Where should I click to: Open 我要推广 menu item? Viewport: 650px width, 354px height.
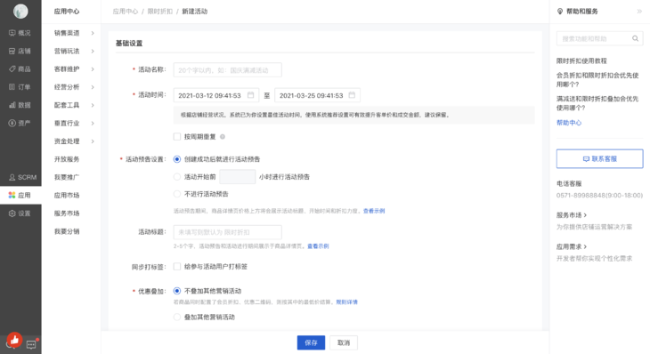pos(67,177)
